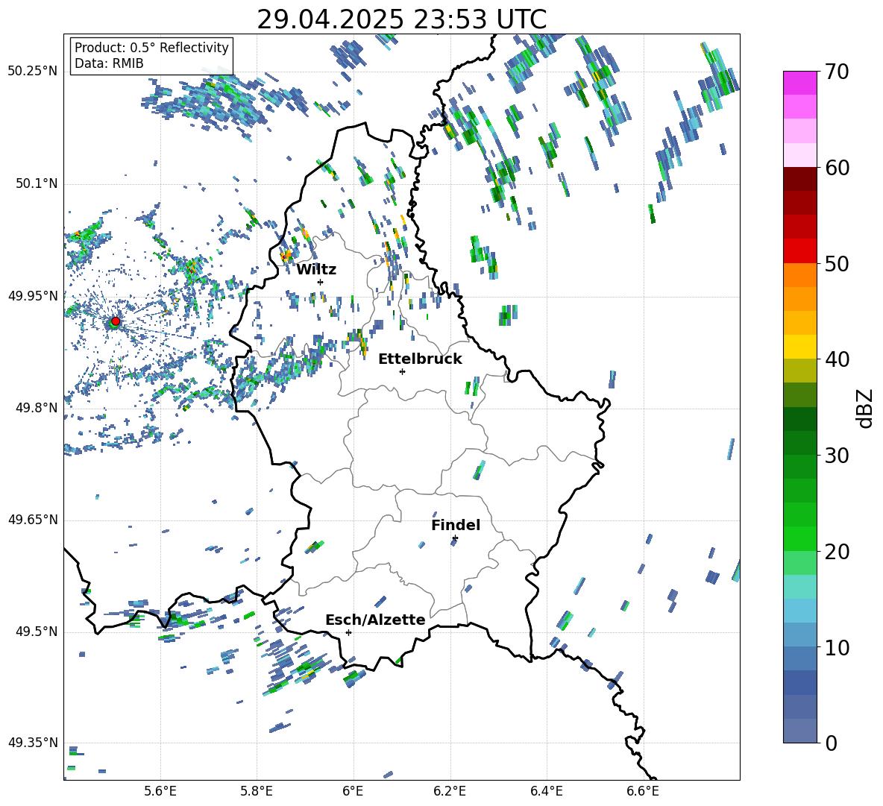This screenshot has width=883, height=806.
Task: Click the dBZ colorbar axis title
Action: pyautogui.click(x=865, y=408)
